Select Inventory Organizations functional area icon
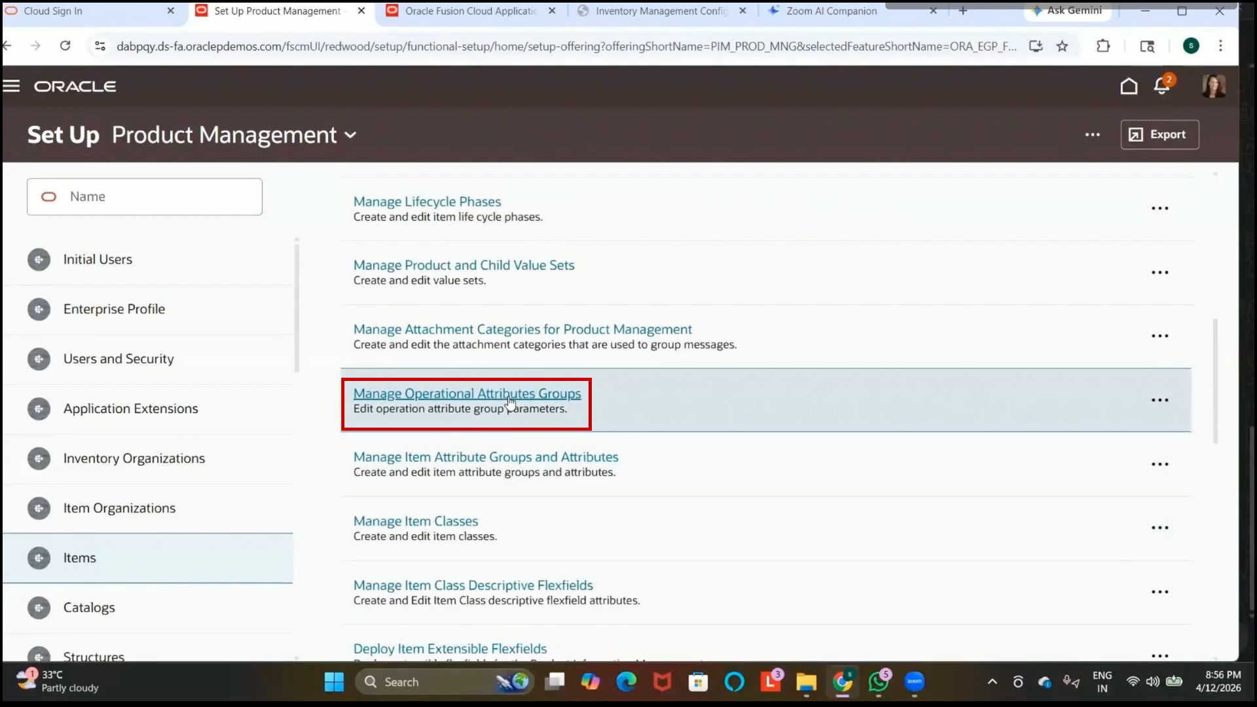Viewport: 1257px width, 707px height. point(39,458)
